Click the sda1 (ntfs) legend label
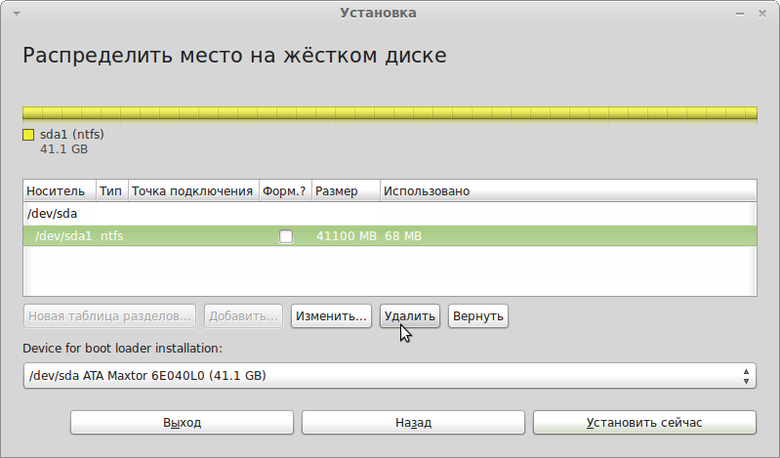The image size is (780, 458). click(x=72, y=135)
